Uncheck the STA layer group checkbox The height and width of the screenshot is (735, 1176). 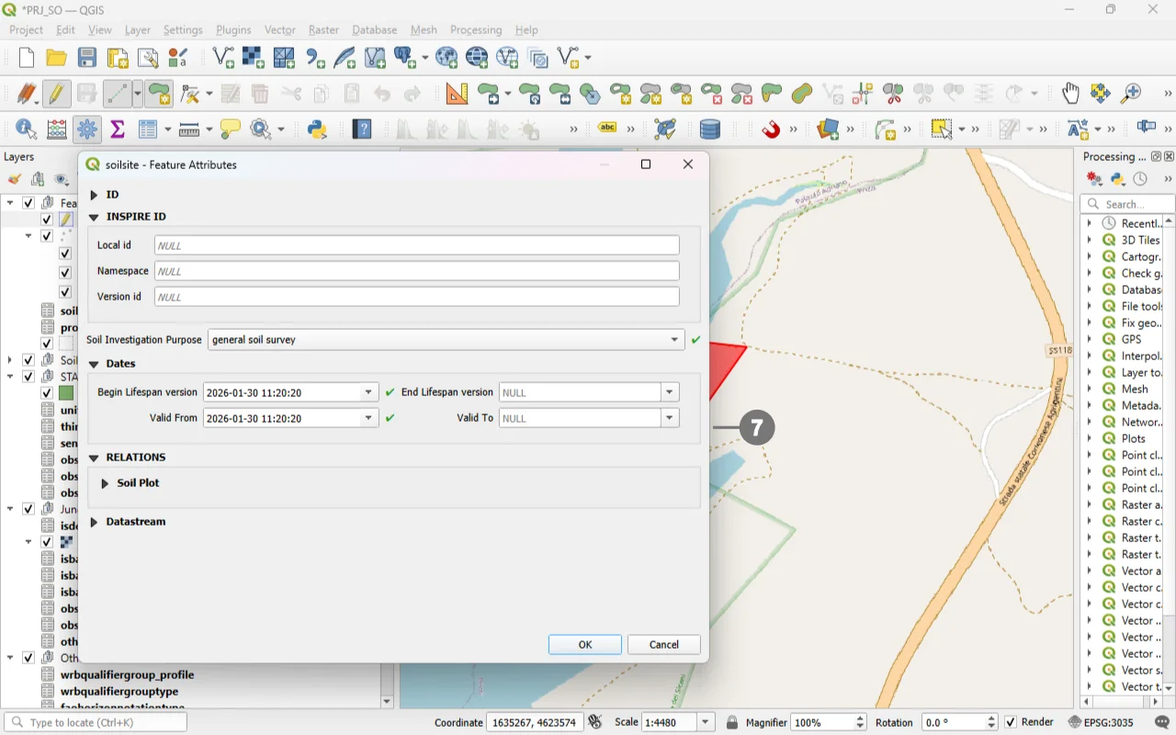[28, 377]
